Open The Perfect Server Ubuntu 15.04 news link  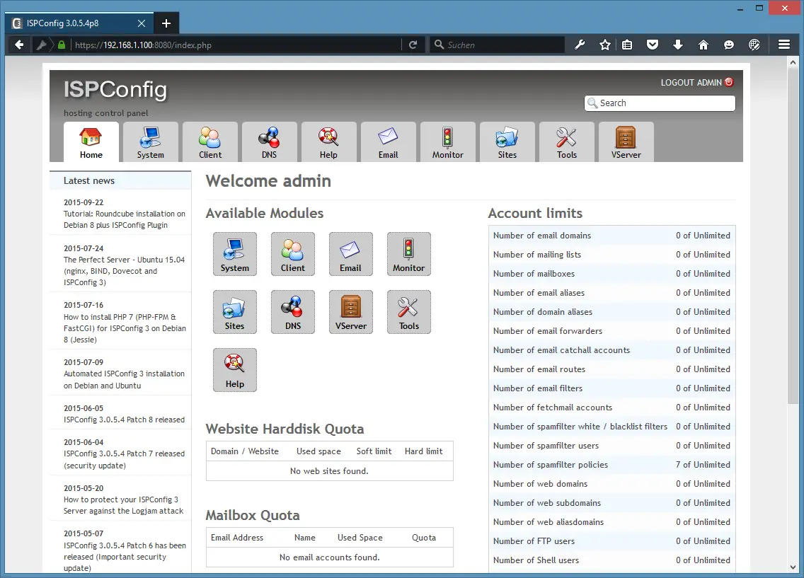[x=124, y=271]
